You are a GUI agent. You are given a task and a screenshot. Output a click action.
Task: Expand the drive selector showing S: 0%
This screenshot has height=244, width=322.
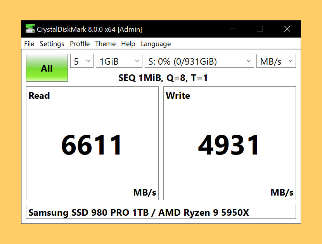[x=199, y=61]
